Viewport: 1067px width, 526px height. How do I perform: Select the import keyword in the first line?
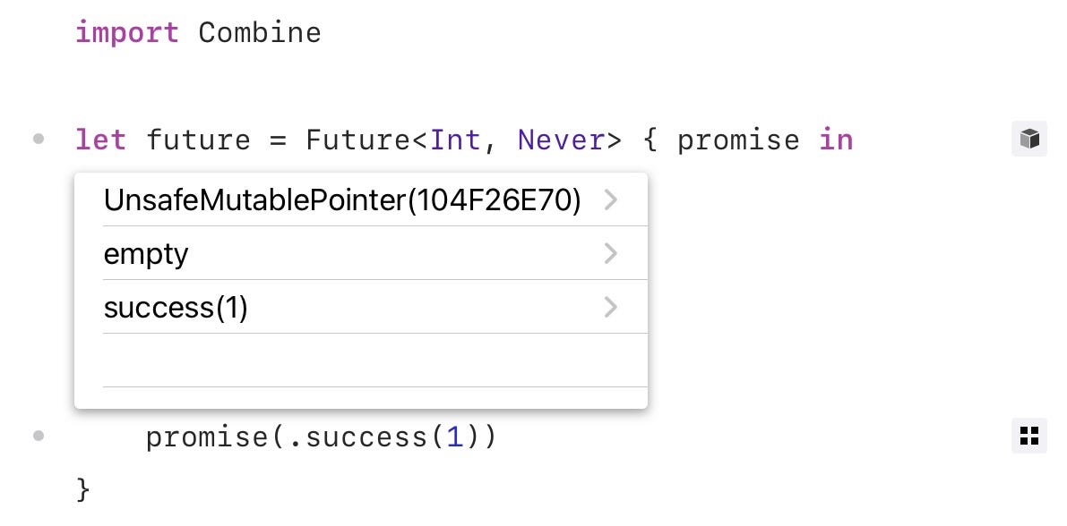[127, 32]
